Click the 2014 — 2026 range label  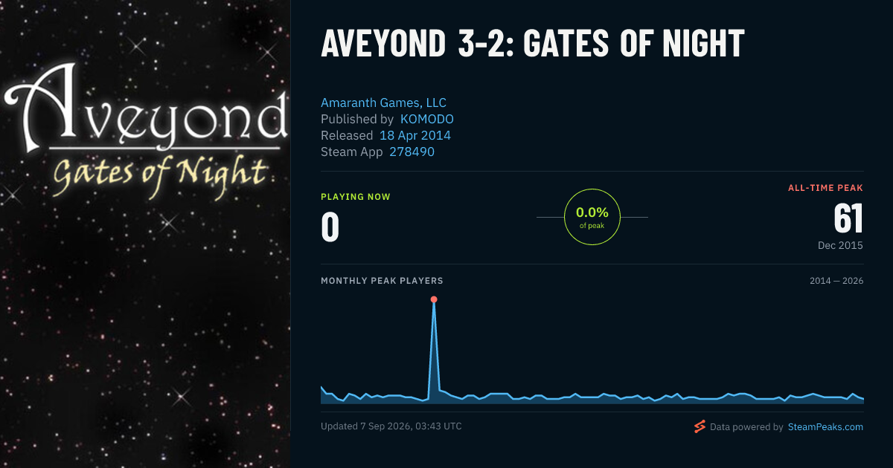(836, 282)
